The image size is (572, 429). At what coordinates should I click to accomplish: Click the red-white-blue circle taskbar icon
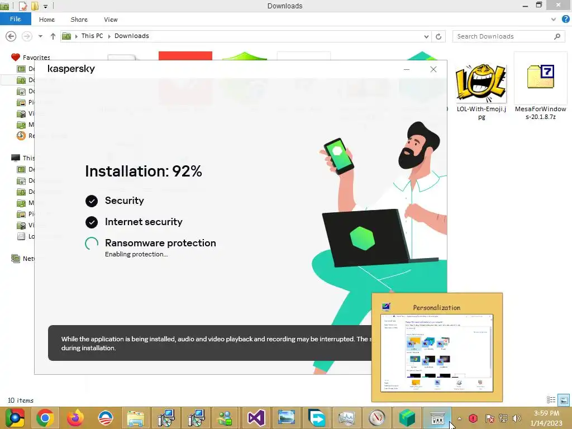(x=106, y=418)
